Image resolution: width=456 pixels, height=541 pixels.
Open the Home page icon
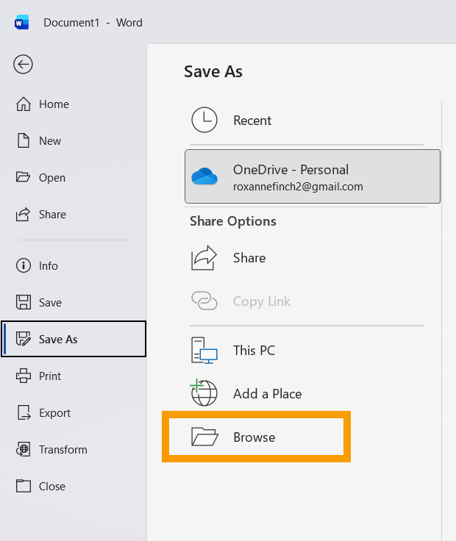[24, 104]
